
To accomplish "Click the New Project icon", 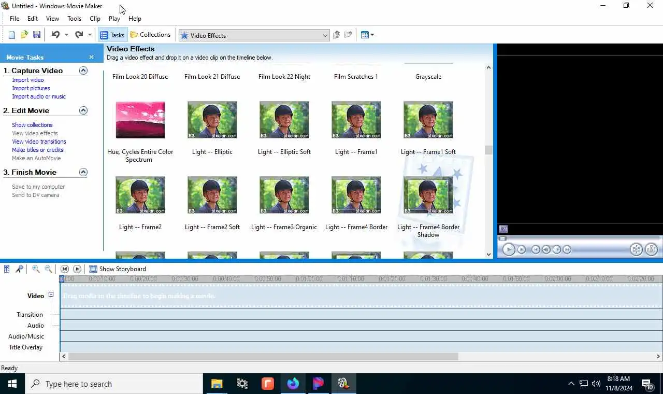I will pos(12,35).
